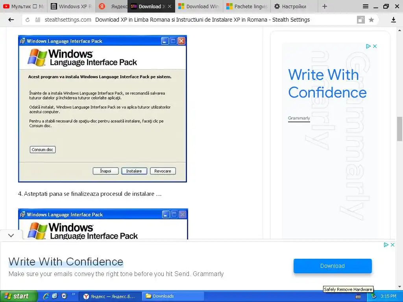Click the scrollbar down arrow
Screen dimensions: 403x302
coord(399,287)
